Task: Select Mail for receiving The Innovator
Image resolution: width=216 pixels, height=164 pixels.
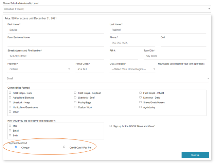Action: point(10,126)
